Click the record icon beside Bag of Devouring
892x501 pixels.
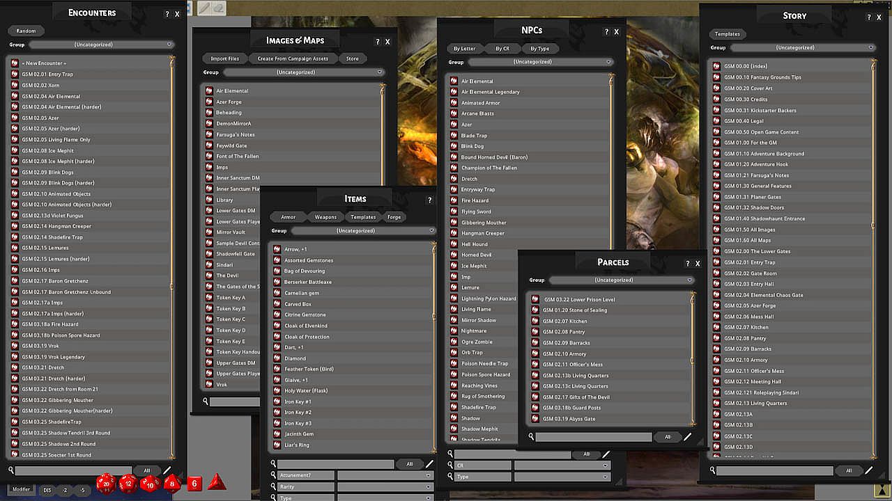[x=277, y=271]
